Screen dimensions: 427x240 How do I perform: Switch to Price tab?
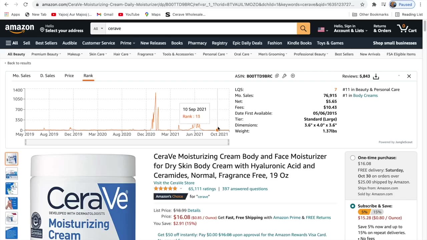(69, 76)
